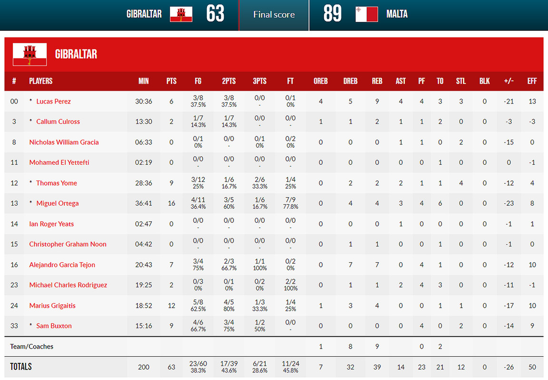548x380 pixels.
Task: Click the Final score label
Action: [274, 15]
